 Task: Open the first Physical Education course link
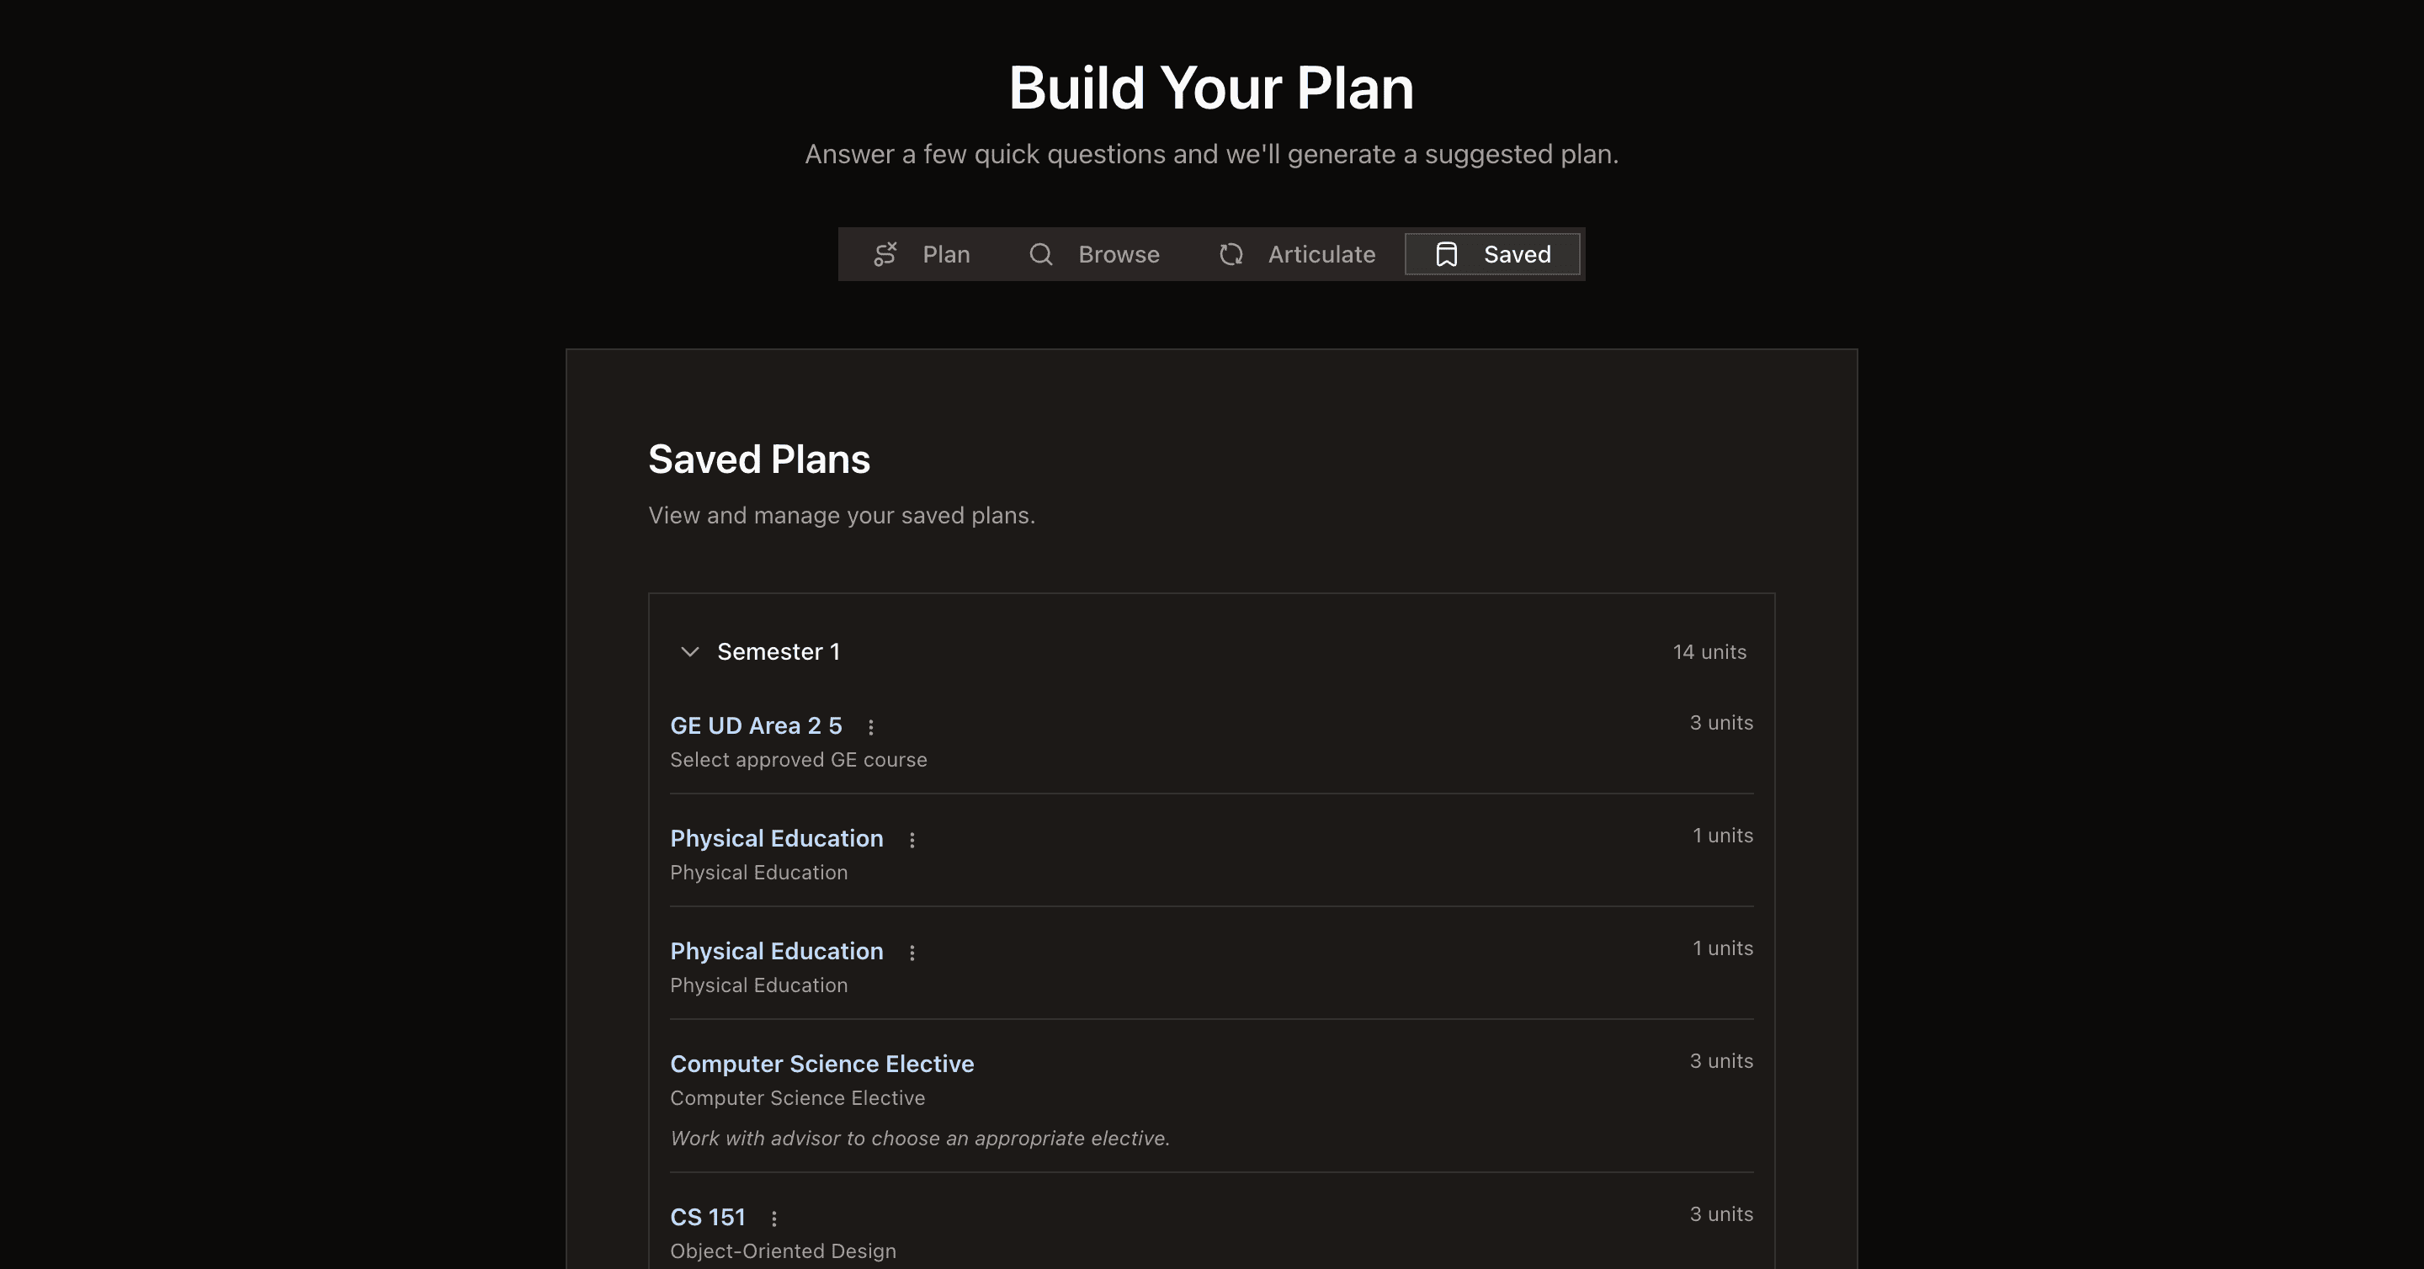(x=776, y=838)
